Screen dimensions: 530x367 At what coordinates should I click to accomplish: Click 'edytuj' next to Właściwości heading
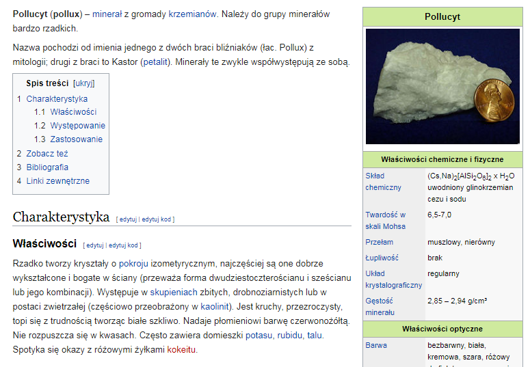pos(95,245)
